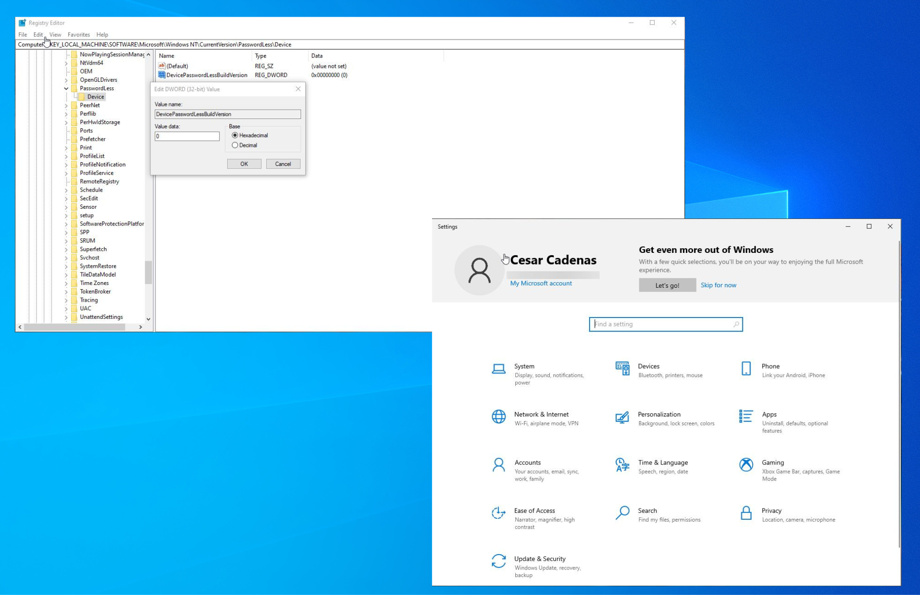
Task: Open Privacy lock icon
Action: pyautogui.click(x=746, y=513)
